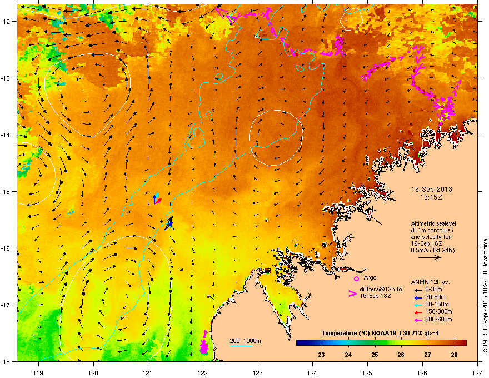The image size is (489, 378).
Task: Select the red 150-300m arrow legend symbol
Action: [418, 312]
